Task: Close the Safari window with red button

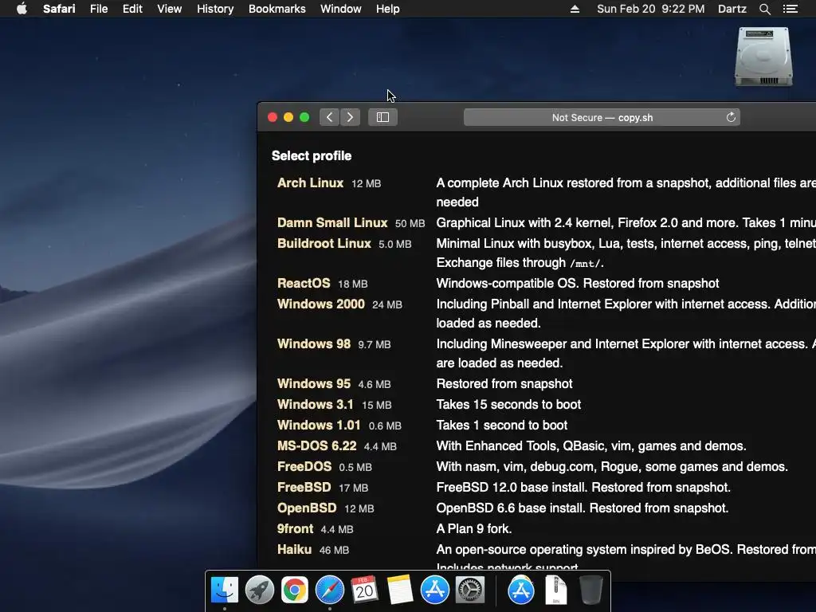Action: click(x=273, y=117)
